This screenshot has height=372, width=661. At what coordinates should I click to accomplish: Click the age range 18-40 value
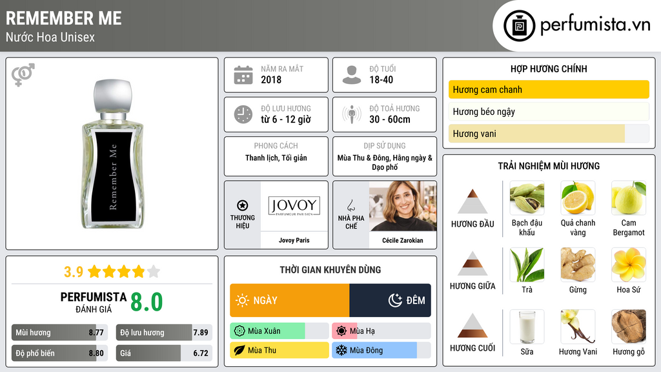click(x=381, y=79)
